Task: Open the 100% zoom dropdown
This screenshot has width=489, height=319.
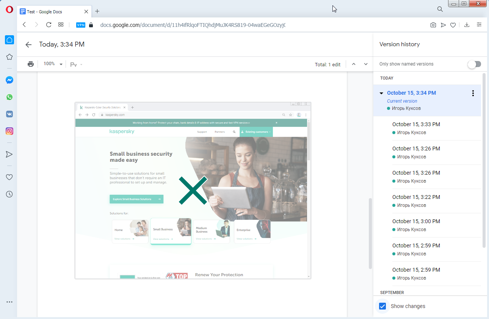Action: pos(53,64)
